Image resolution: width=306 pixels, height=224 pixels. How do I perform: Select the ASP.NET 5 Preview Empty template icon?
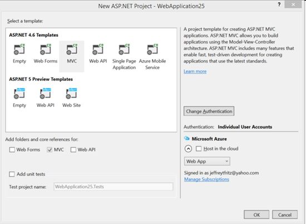(x=19, y=94)
